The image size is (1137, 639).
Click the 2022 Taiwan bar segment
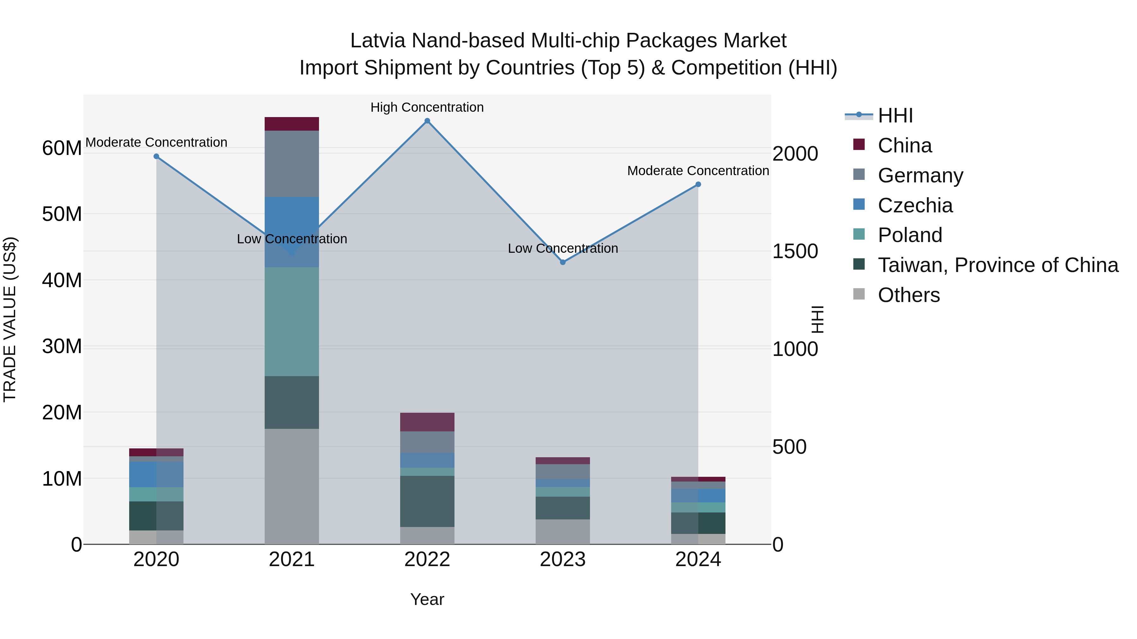427,501
